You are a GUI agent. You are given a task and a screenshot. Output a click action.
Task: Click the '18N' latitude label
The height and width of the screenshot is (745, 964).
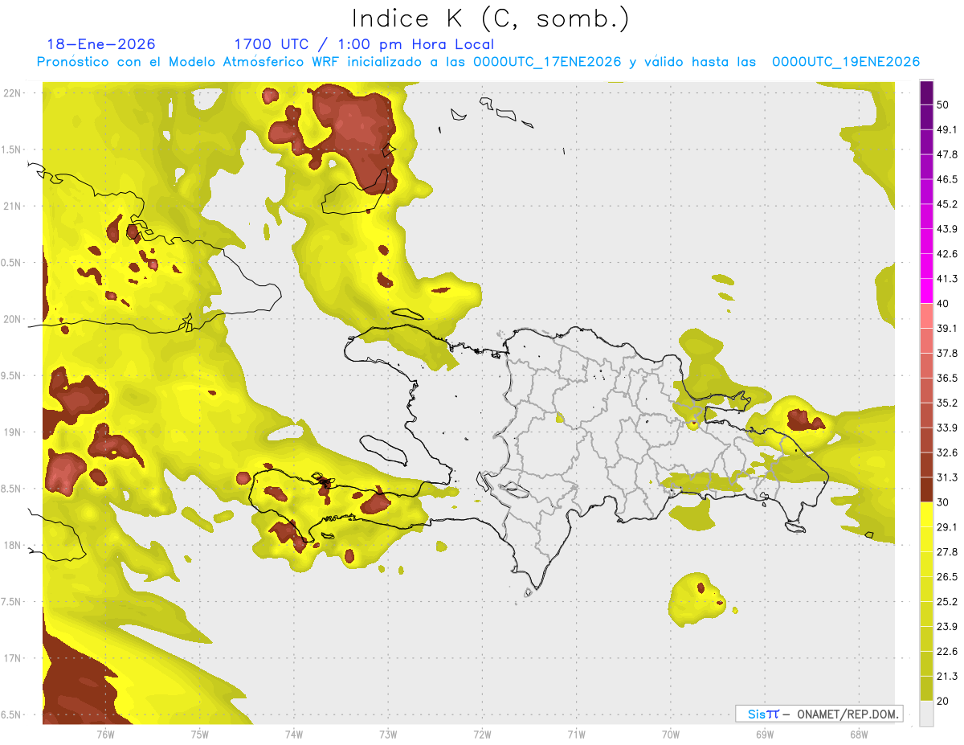tap(14, 545)
